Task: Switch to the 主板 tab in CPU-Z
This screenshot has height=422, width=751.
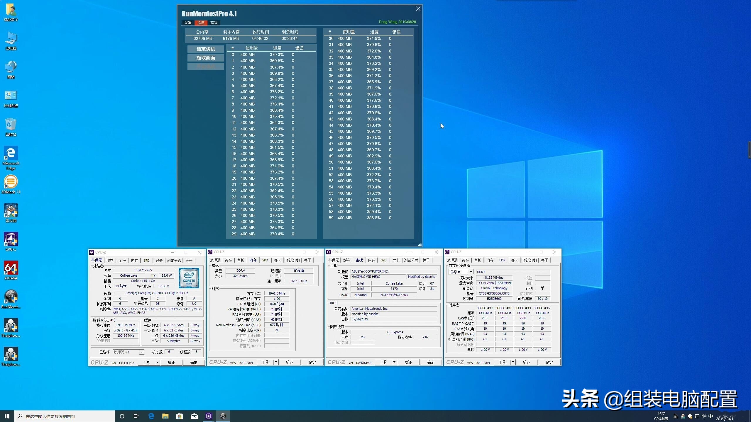Action: coord(122,260)
